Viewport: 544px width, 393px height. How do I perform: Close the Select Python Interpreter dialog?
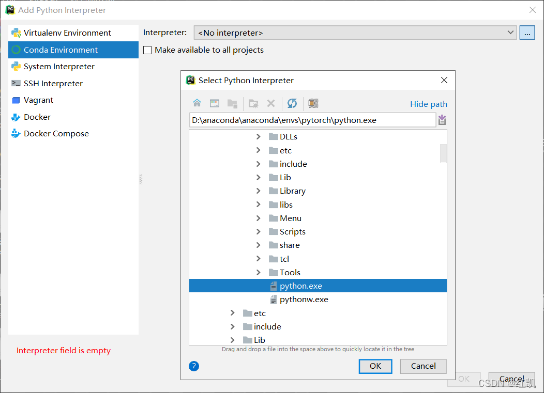tap(444, 80)
